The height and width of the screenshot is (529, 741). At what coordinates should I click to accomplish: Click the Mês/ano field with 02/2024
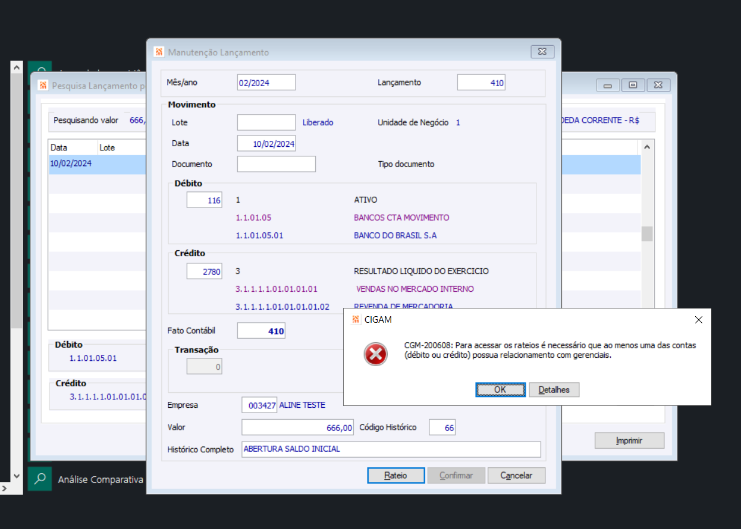pos(266,83)
